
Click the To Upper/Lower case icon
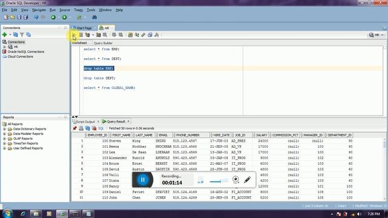click(x=137, y=35)
